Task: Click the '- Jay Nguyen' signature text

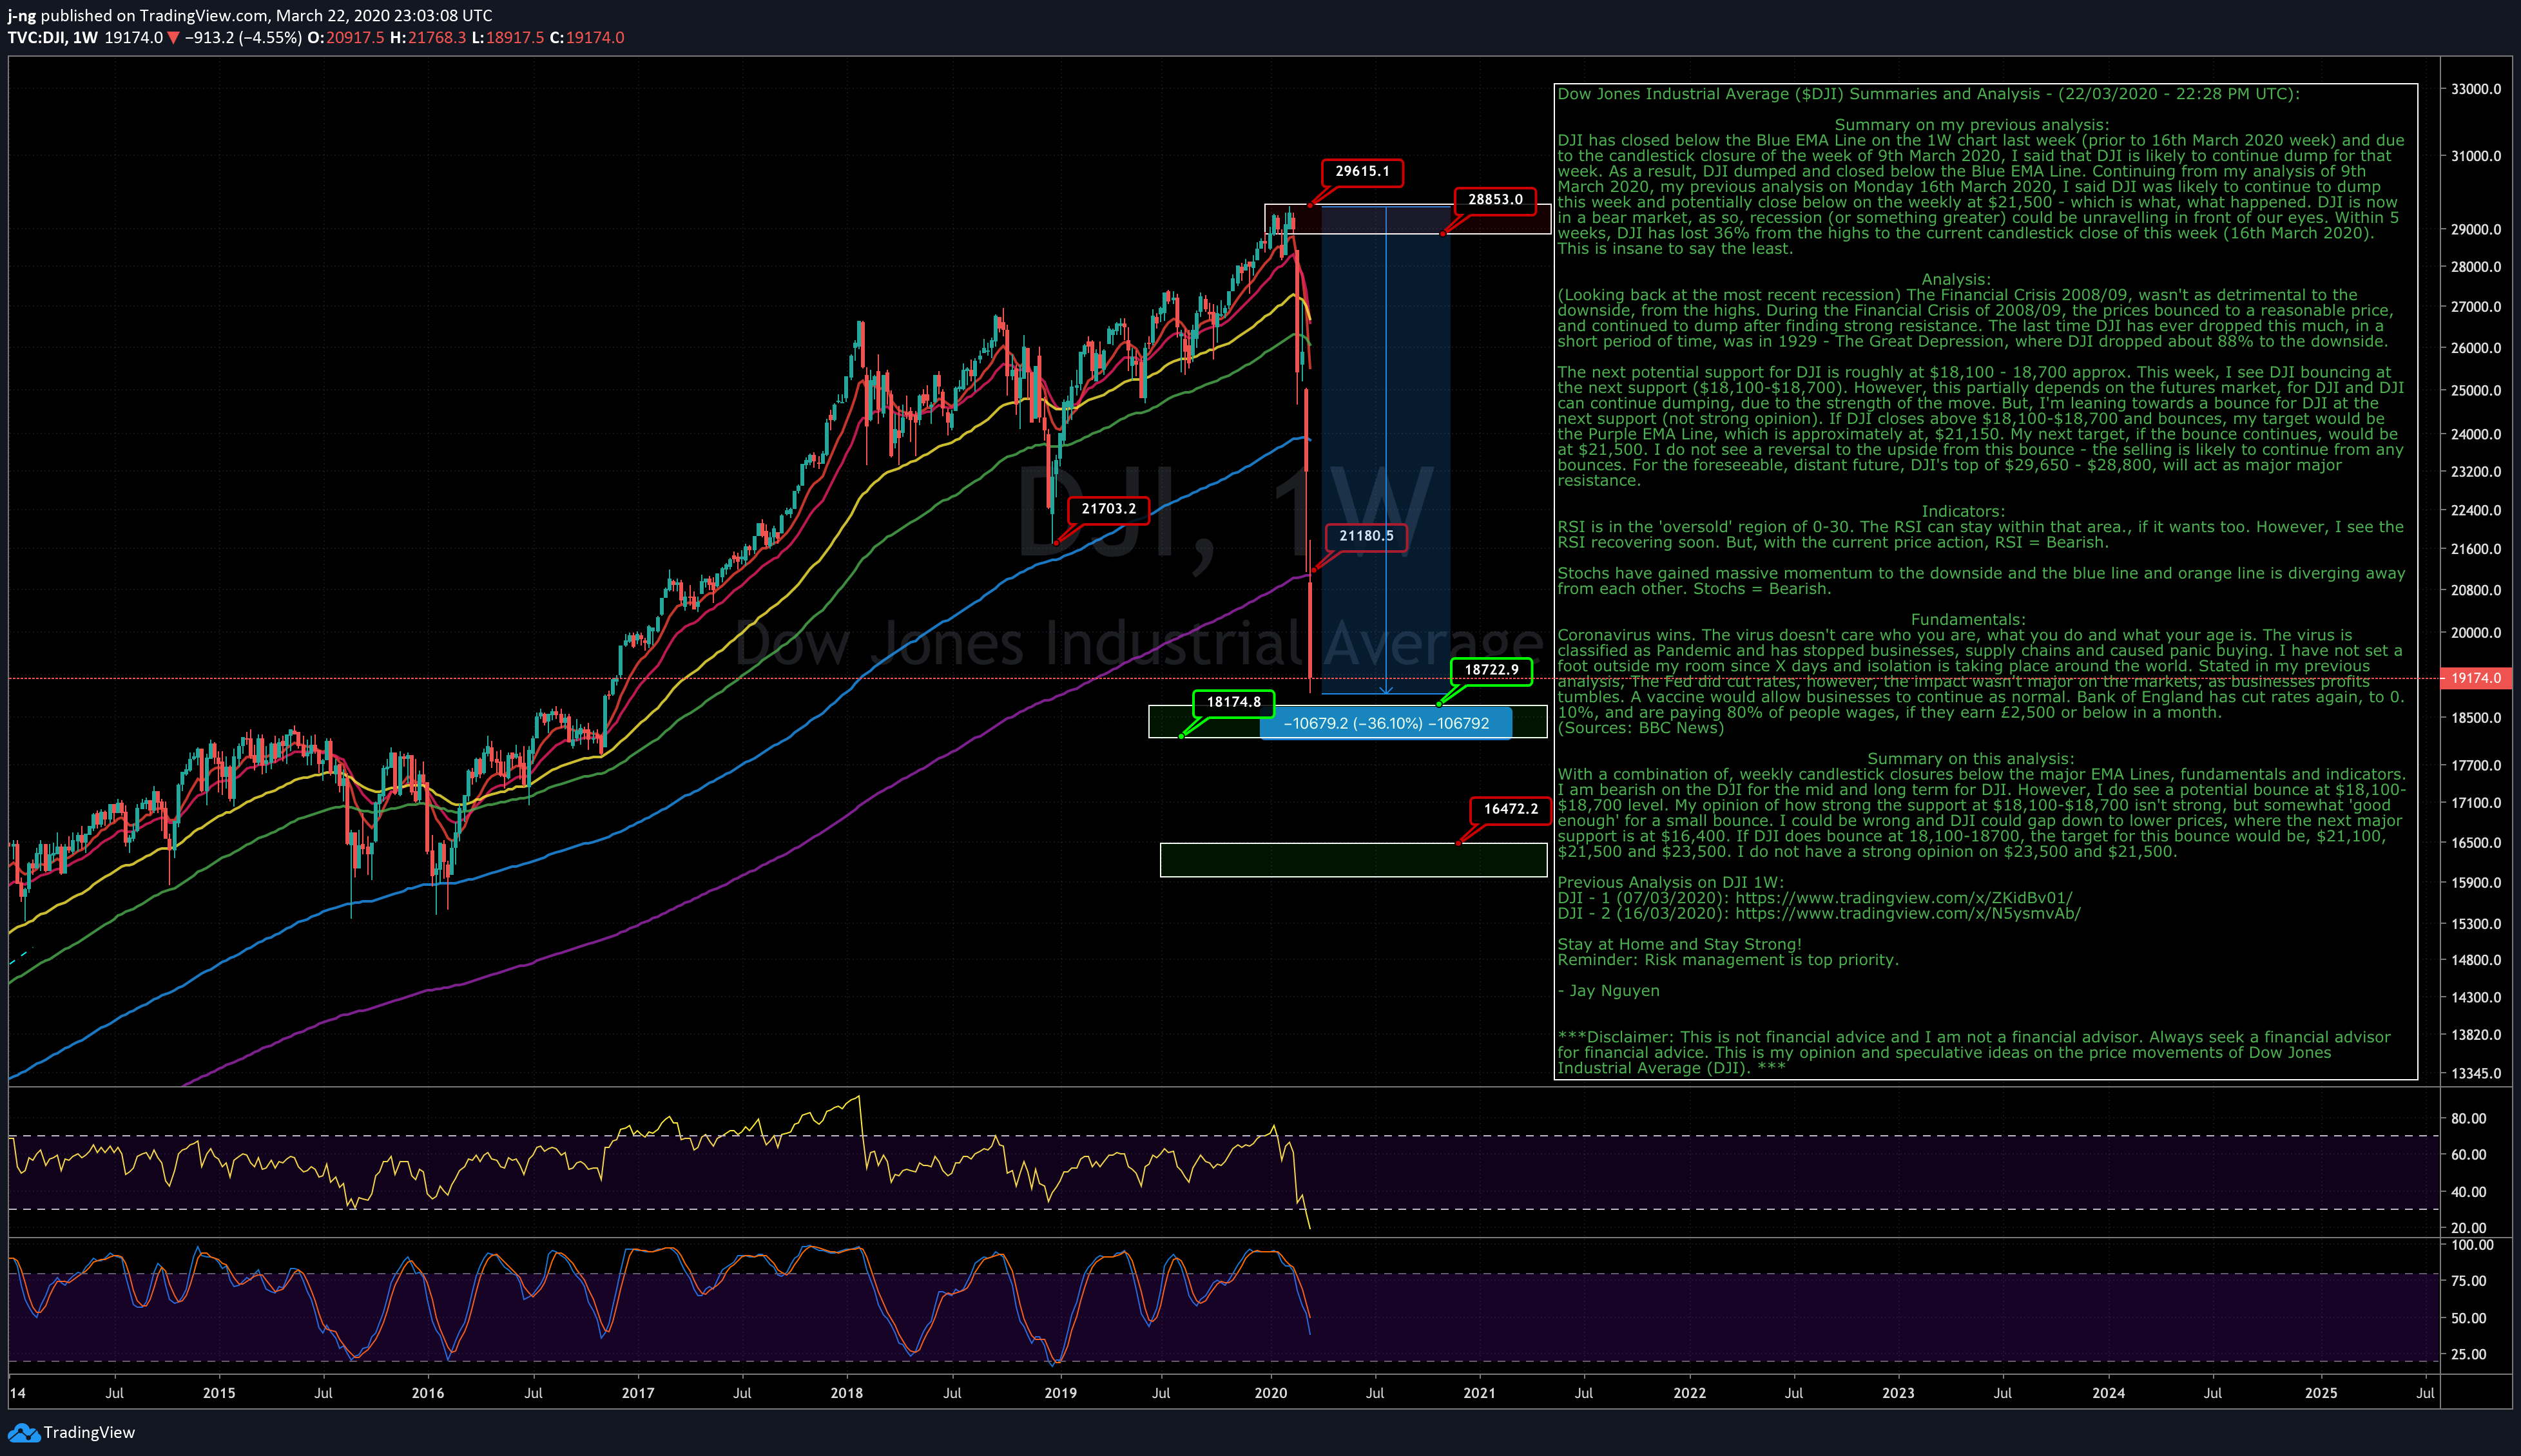Action: (1608, 990)
